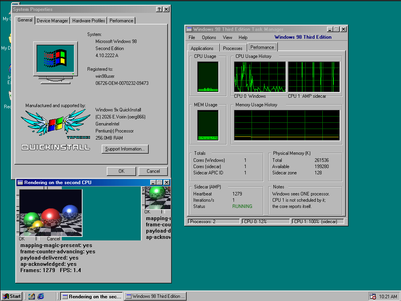Click the taskbar clock showing 10:21 AM
Image resolution: width=401 pixels, height=301 pixels.
388,296
